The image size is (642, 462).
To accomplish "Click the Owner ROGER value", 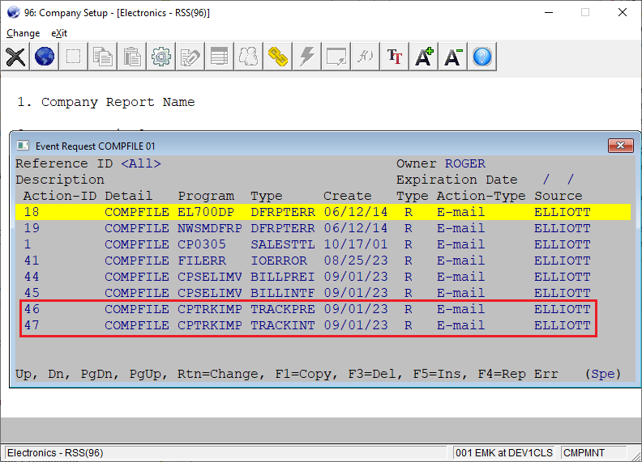I will click(x=464, y=163).
